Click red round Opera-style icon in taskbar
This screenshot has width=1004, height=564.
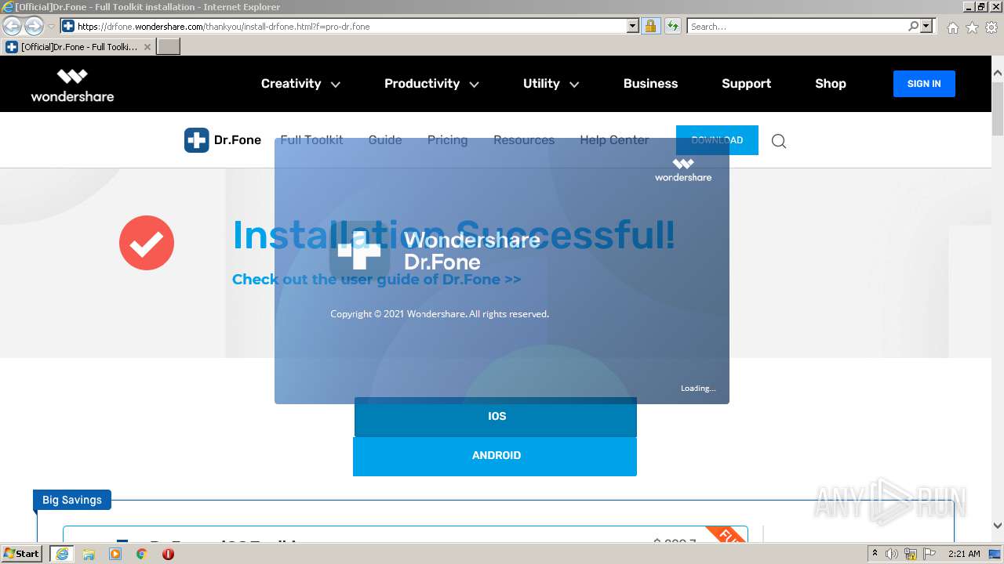168,554
